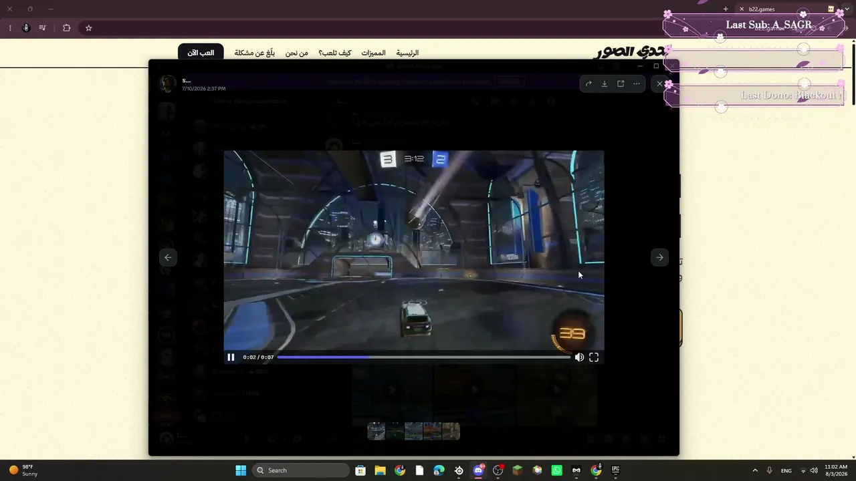Open Microsoft Edge from the taskbar
This screenshot has width=856, height=481.
[439, 470]
